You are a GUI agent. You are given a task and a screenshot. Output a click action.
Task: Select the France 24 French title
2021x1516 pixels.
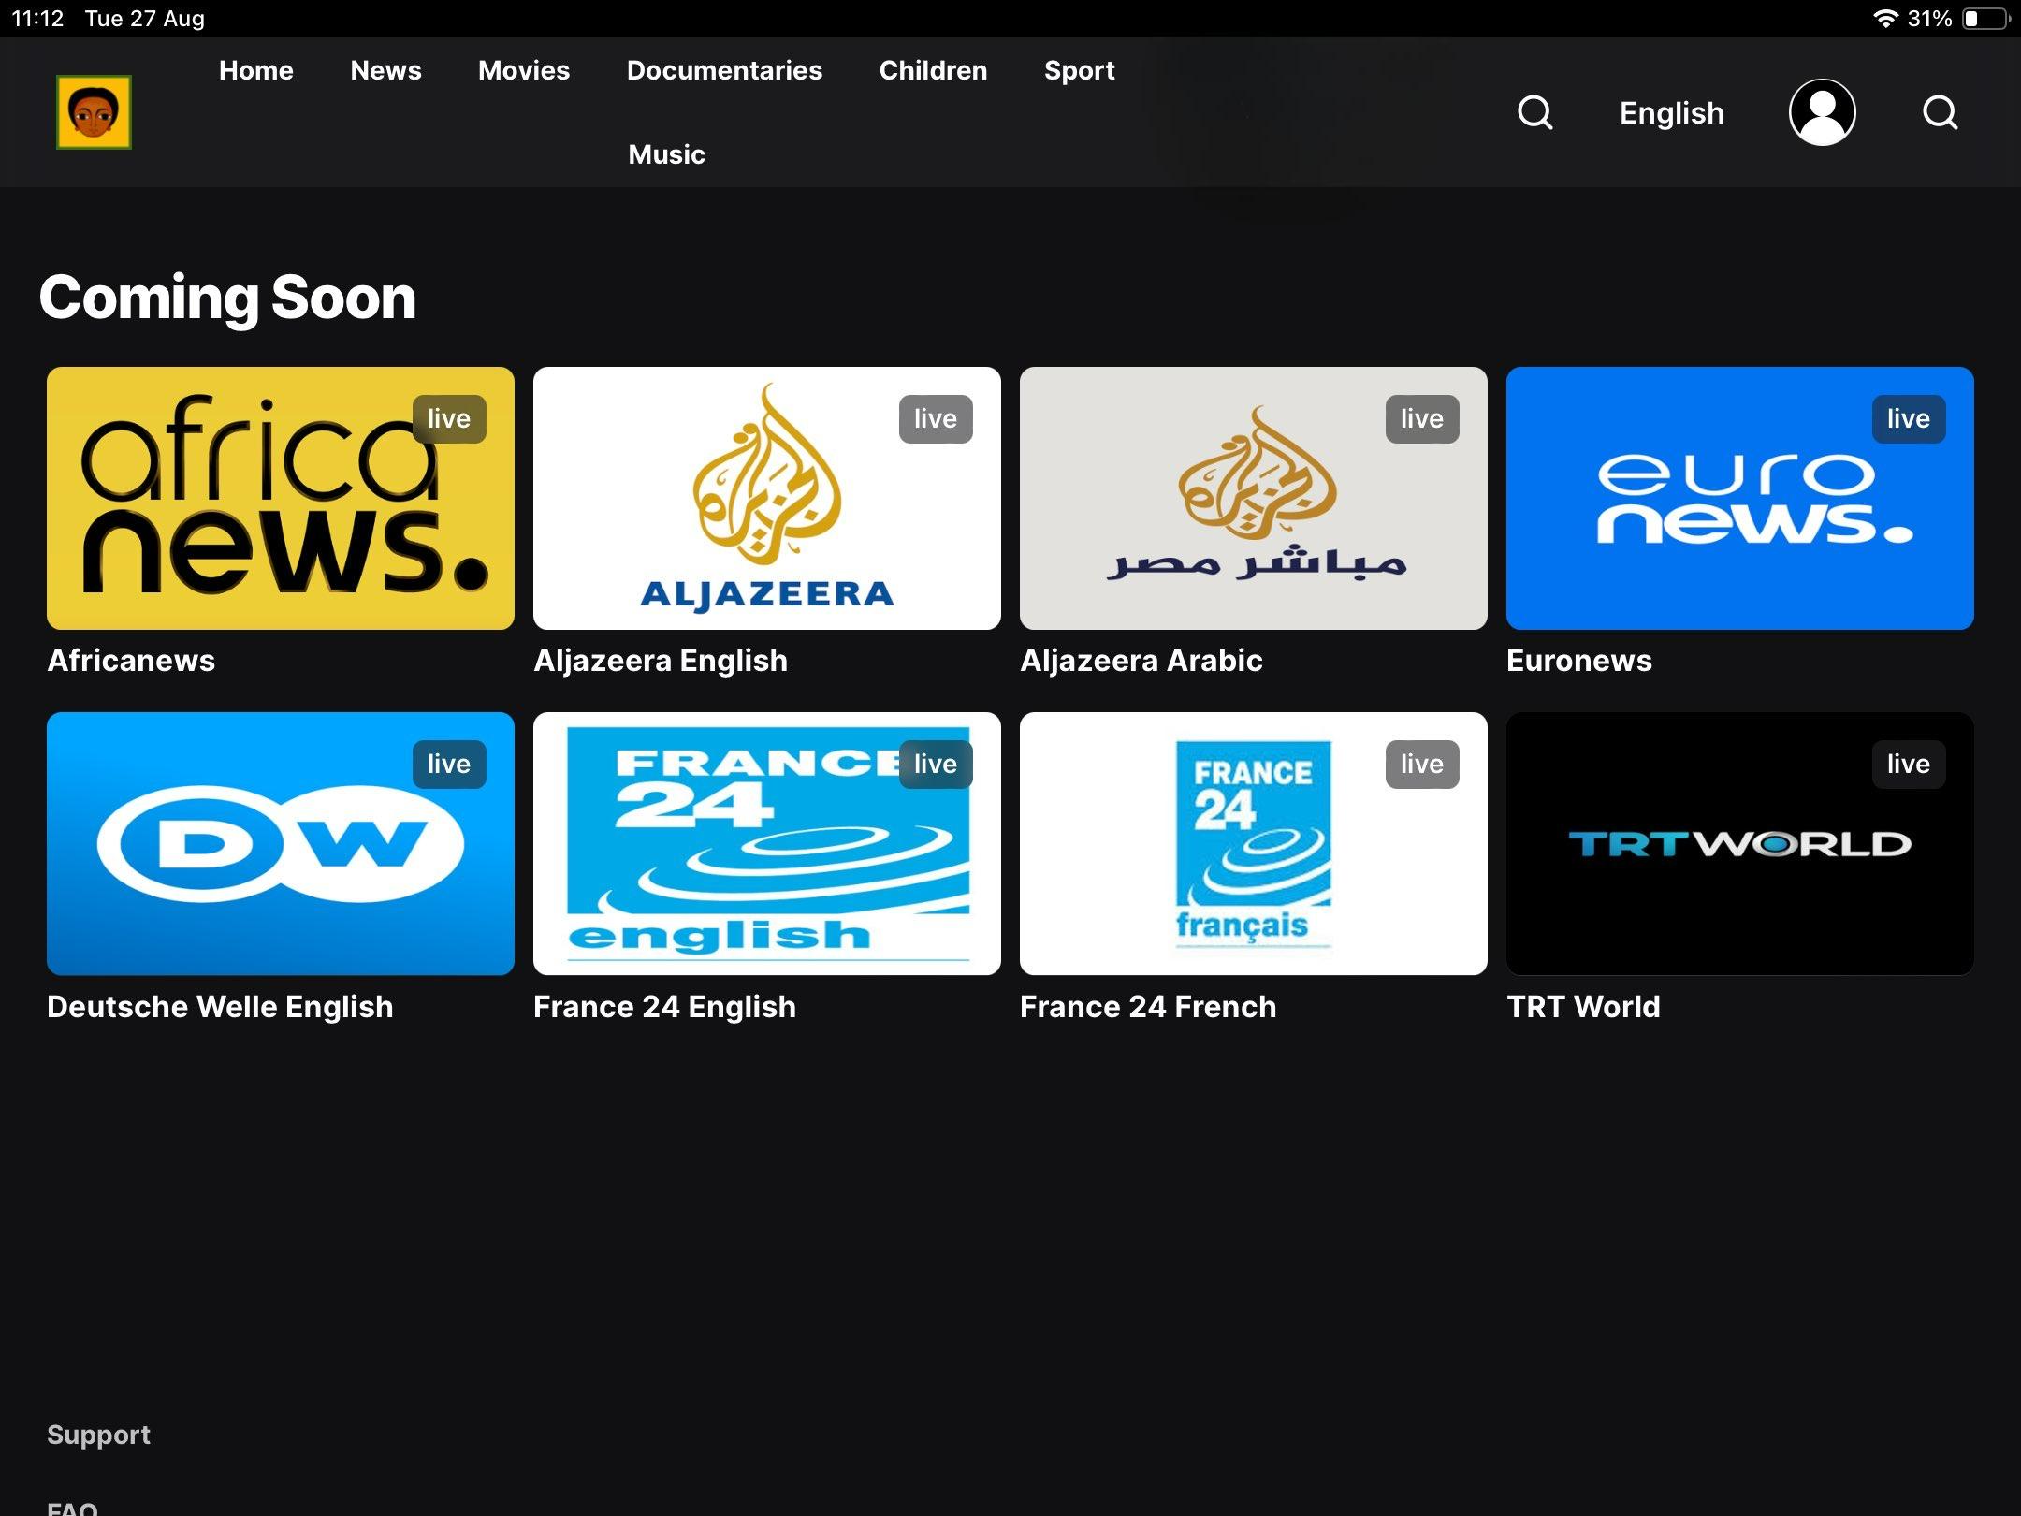coord(1148,1007)
